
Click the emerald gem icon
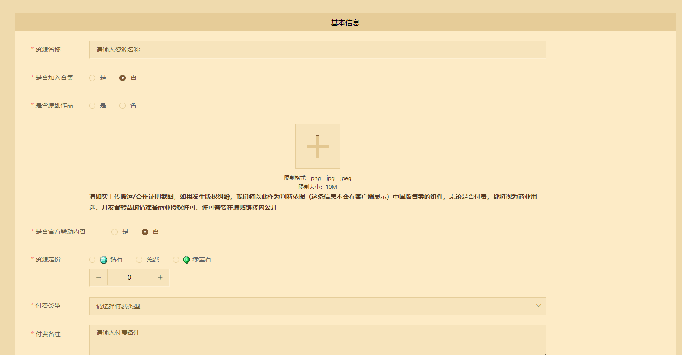click(187, 260)
